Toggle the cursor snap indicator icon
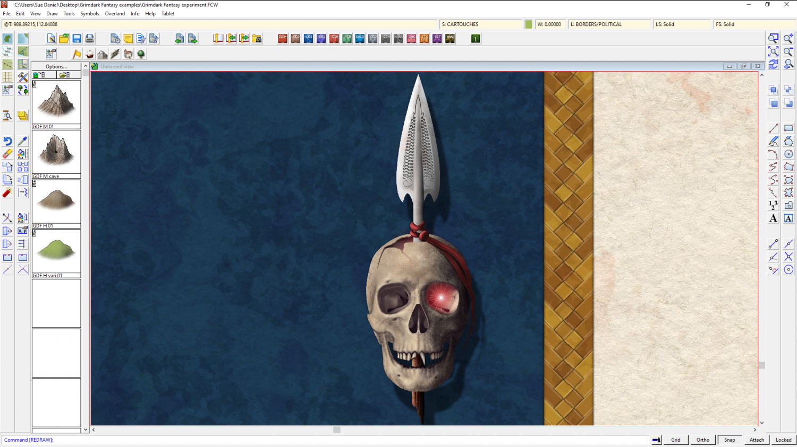This screenshot has width=797, height=447. click(x=657, y=440)
